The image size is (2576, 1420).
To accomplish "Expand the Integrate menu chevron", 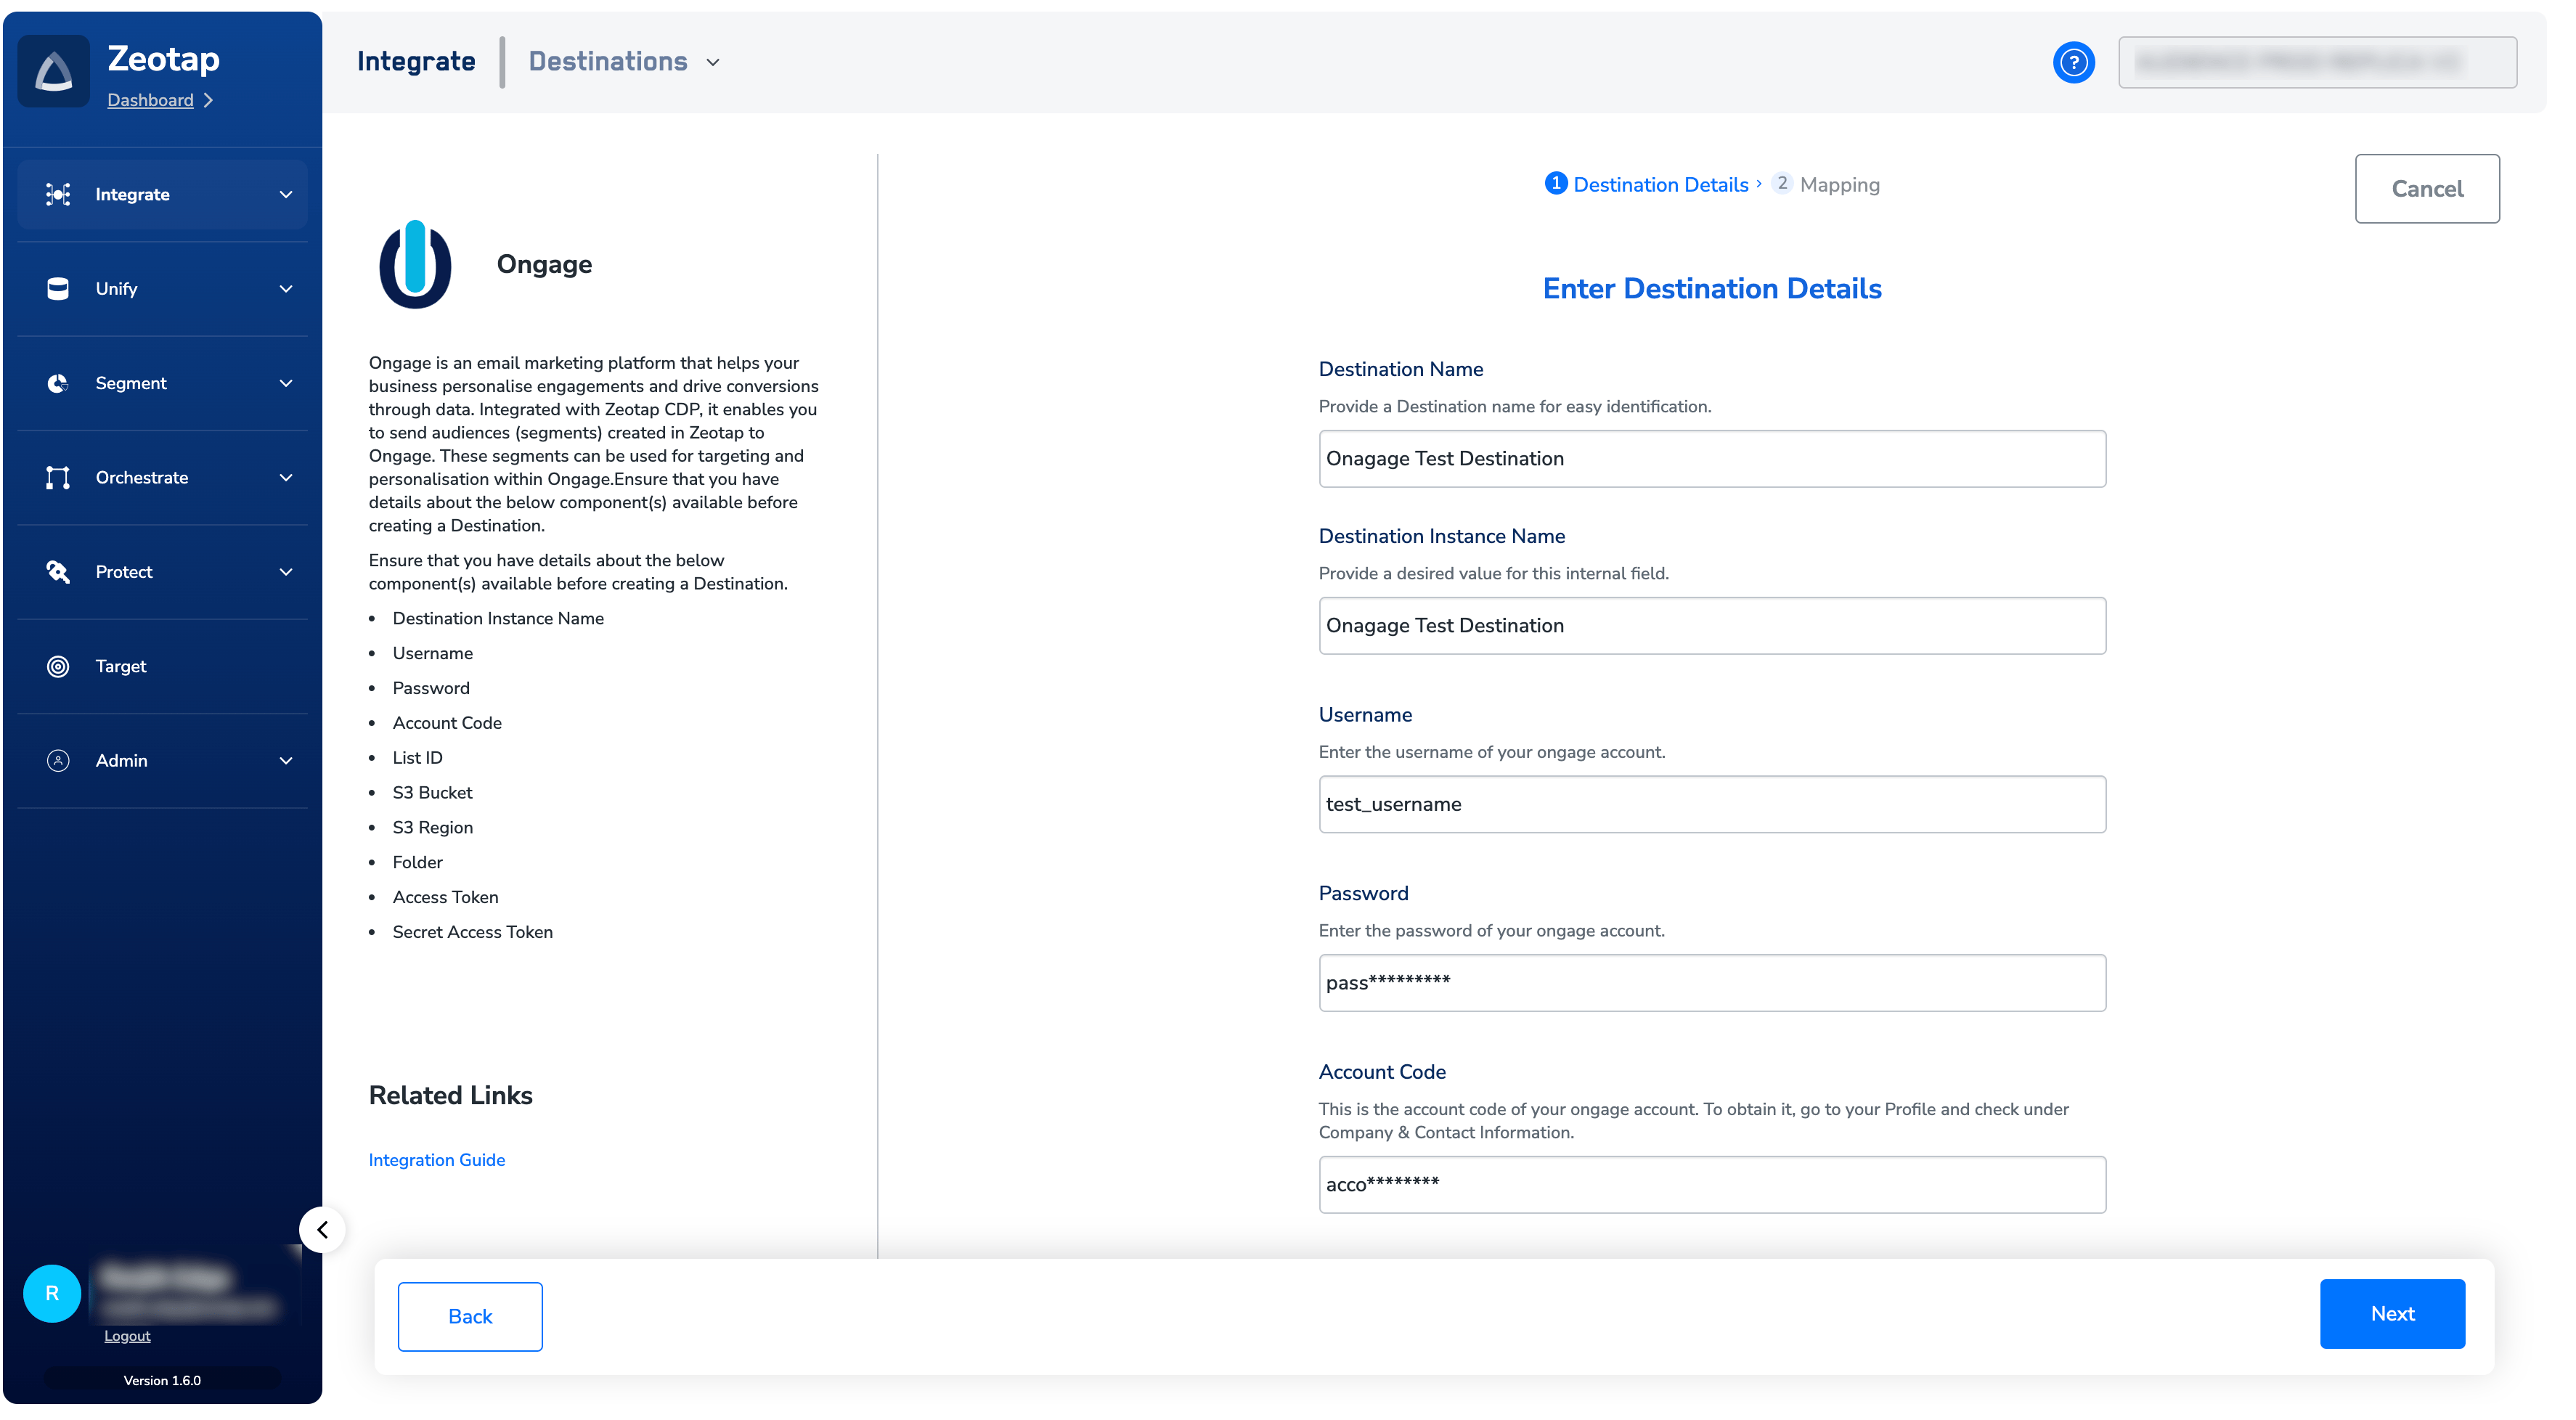I will pyautogui.click(x=286, y=194).
